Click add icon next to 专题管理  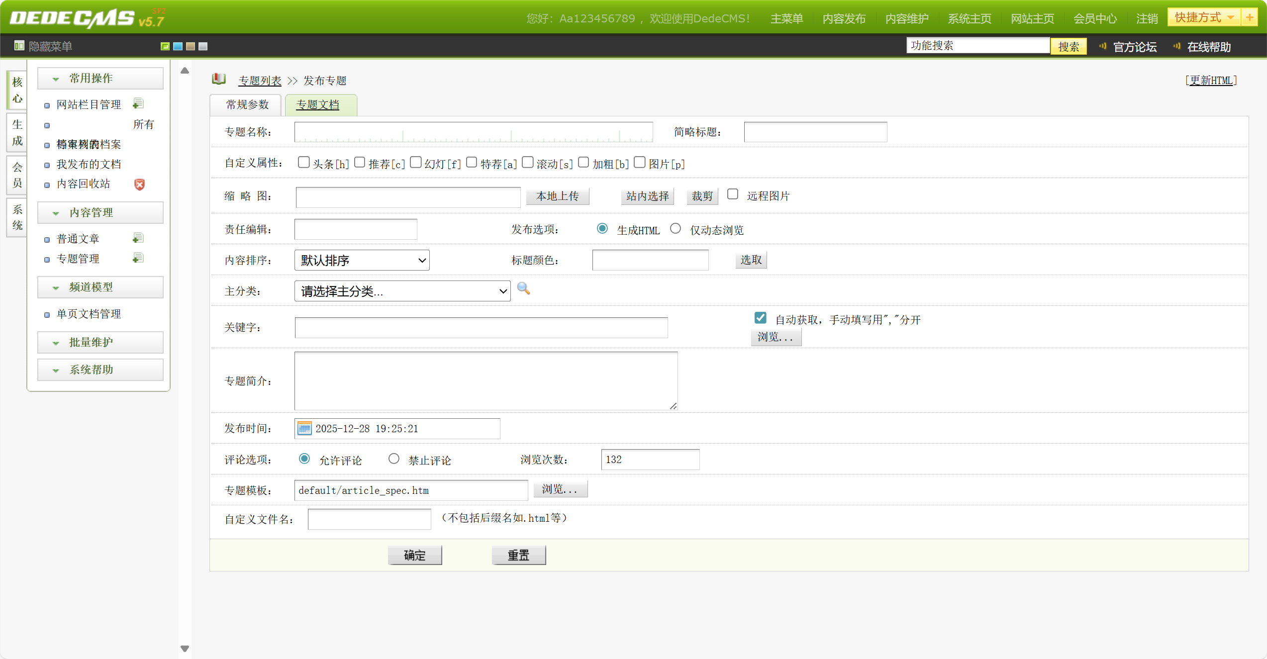pos(138,258)
